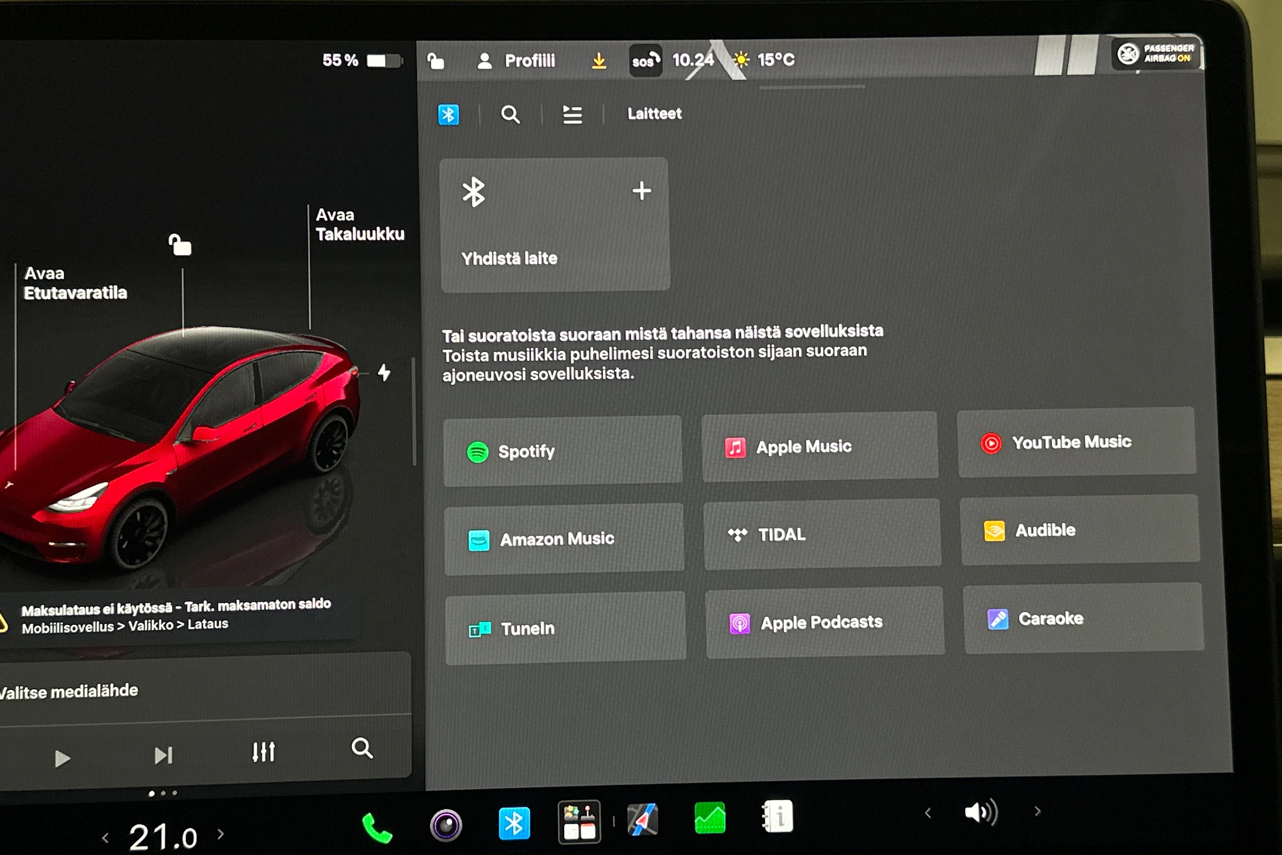1282x855 pixels.
Task: Open the Bluetooth app in dock
Action: (514, 823)
